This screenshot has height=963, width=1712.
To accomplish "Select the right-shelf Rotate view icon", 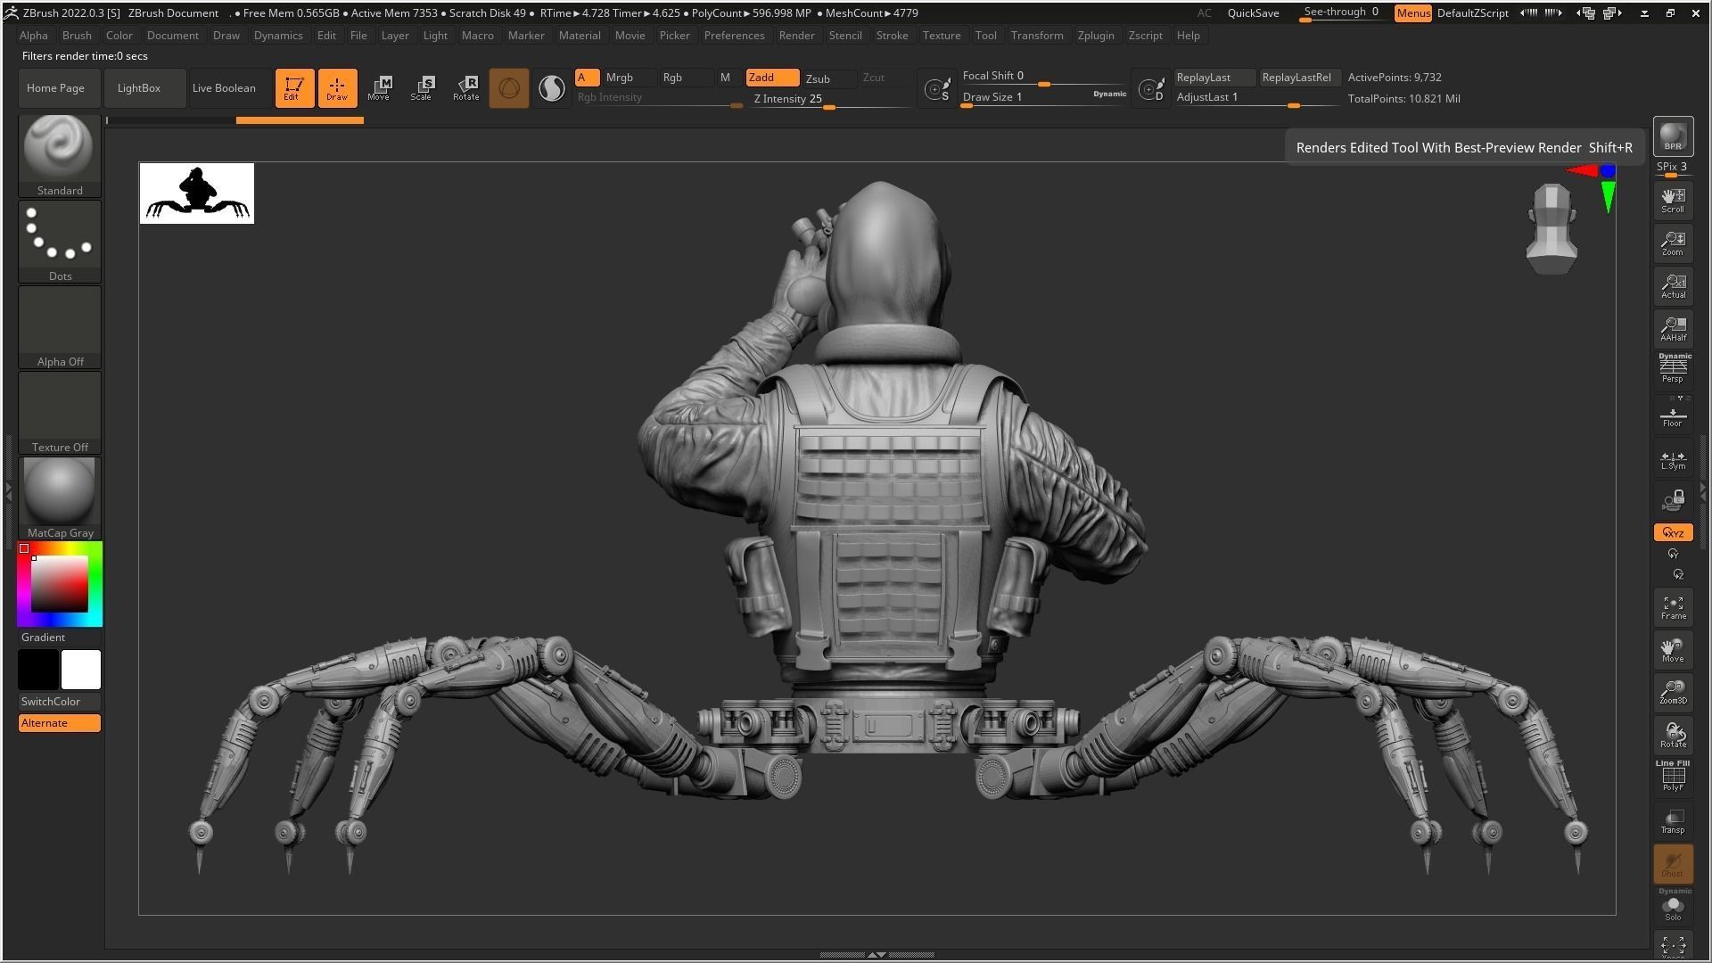I will coord(1673,736).
